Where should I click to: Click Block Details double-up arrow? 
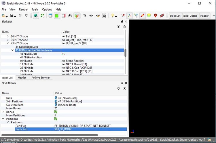pos(124,88)
